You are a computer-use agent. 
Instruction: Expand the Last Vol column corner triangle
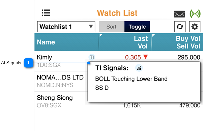point(101,35)
